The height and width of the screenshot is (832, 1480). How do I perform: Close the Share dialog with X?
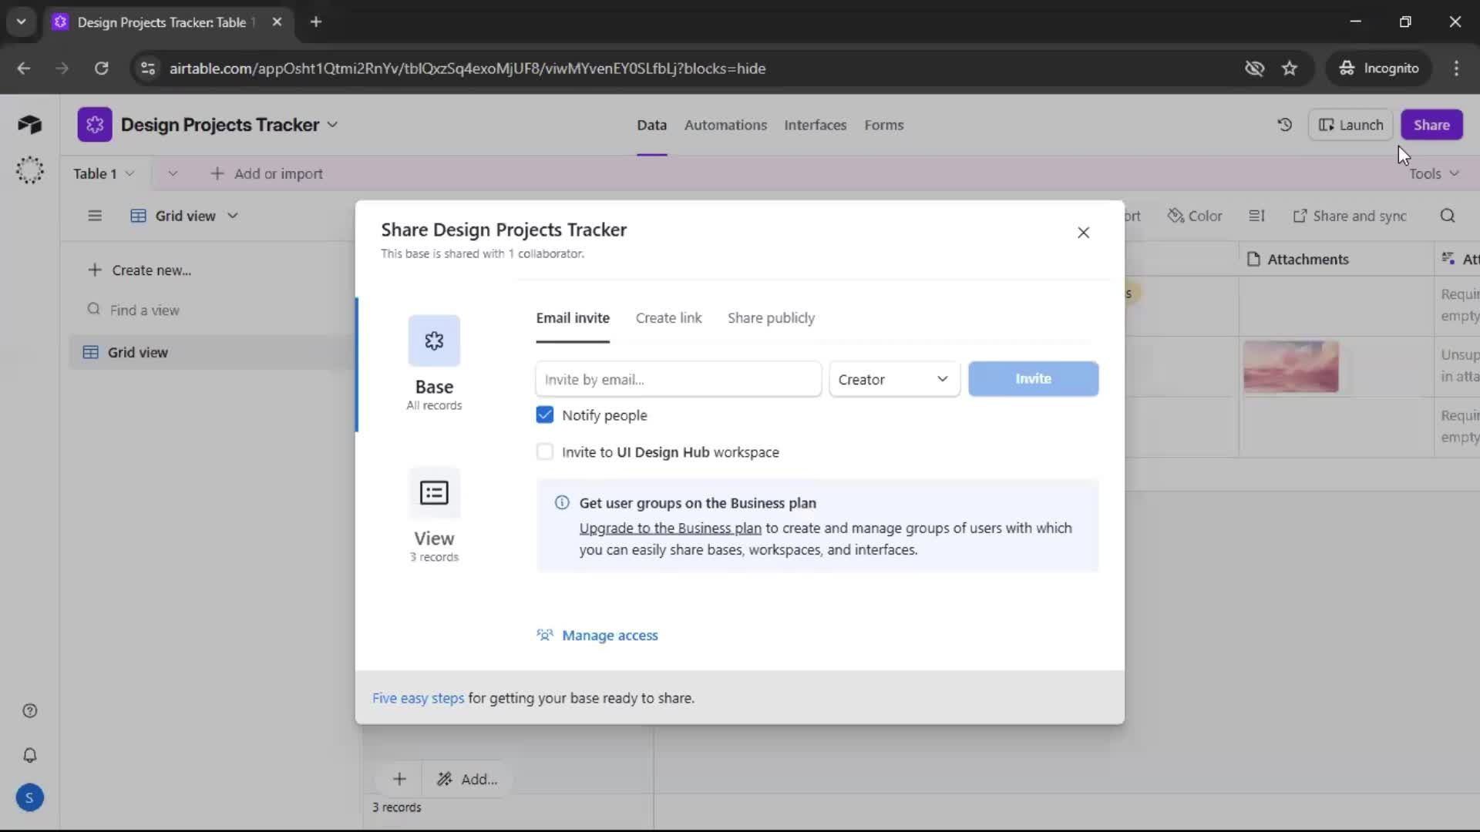pos(1083,233)
